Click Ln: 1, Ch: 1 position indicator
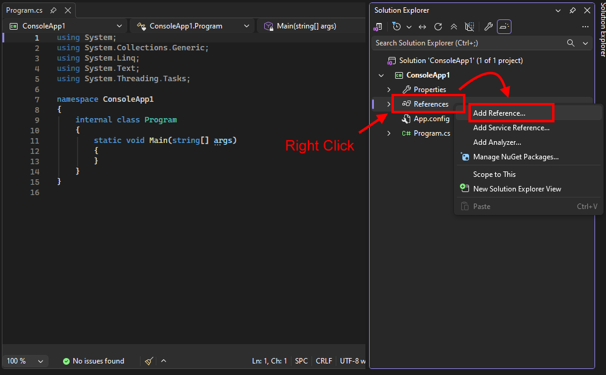This screenshot has height=375, width=606. pos(270,361)
